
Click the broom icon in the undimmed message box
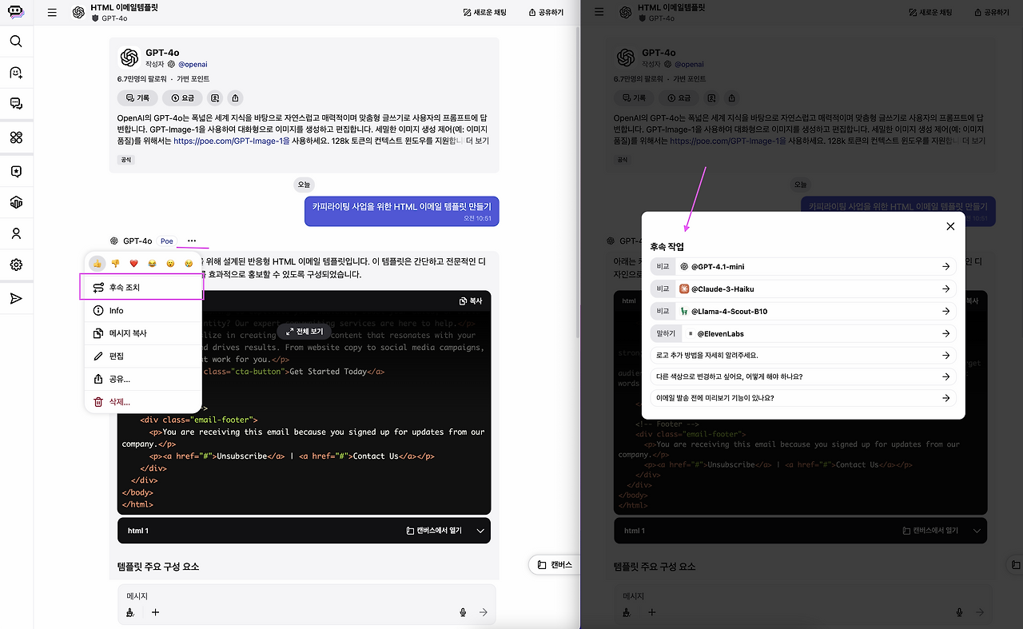(130, 612)
